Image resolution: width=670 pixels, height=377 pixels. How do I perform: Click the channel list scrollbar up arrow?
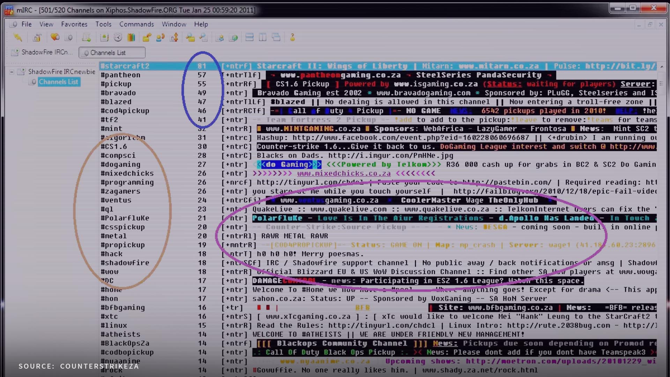662,66
